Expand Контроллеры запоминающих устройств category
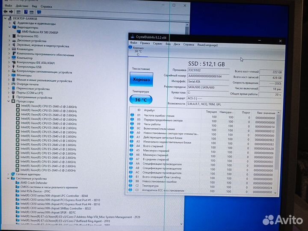The height and width of the screenshot is (231, 308). pos(9,71)
